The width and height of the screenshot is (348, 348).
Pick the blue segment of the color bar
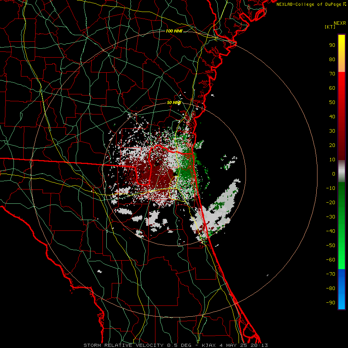[x=341, y=289]
